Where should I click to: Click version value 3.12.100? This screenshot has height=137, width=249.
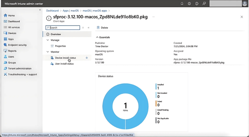click(x=100, y=63)
